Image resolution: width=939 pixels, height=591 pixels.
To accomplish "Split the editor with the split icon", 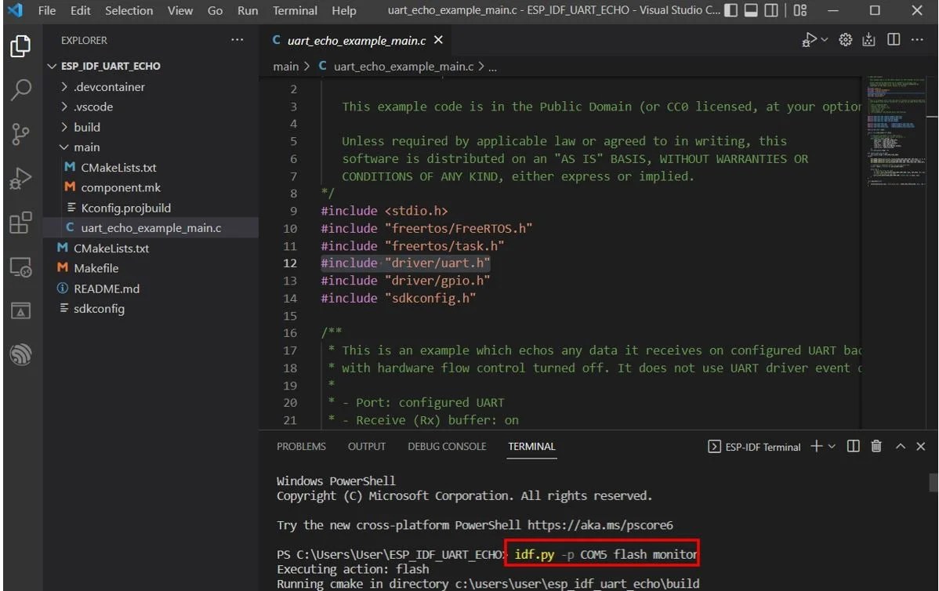I will pyautogui.click(x=893, y=39).
